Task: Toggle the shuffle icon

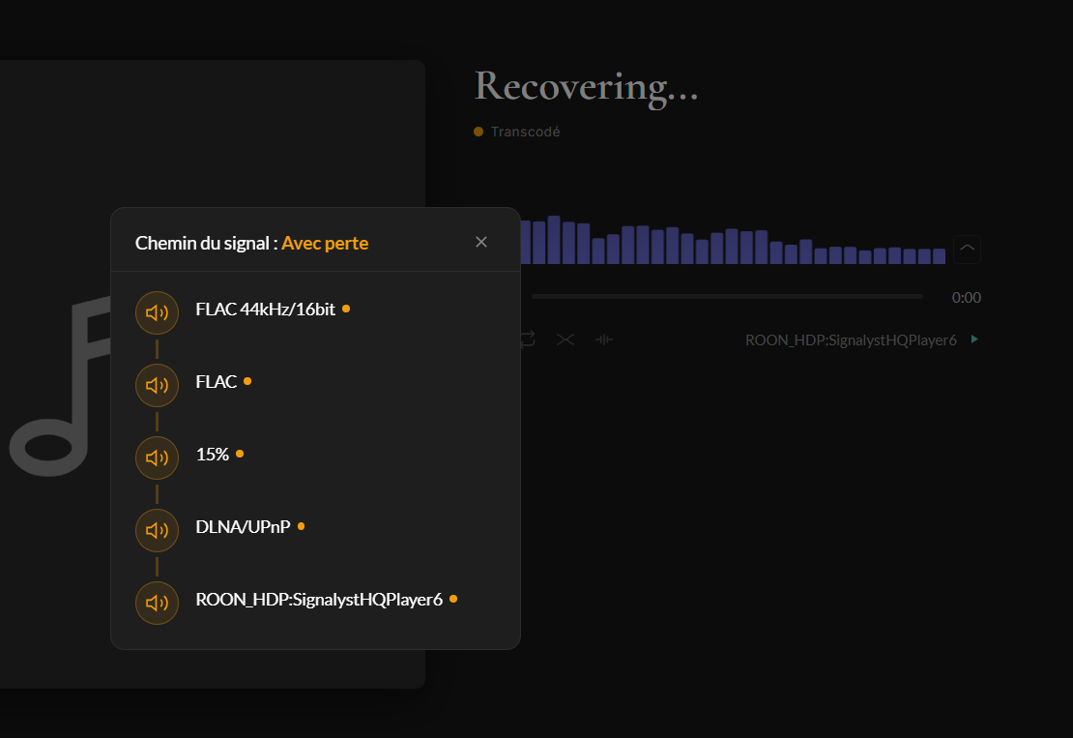Action: [565, 339]
